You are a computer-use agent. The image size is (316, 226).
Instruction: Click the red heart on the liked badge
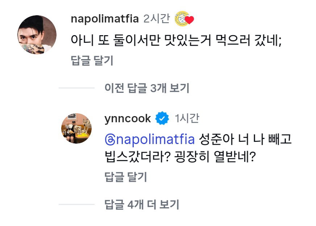coord(190,20)
